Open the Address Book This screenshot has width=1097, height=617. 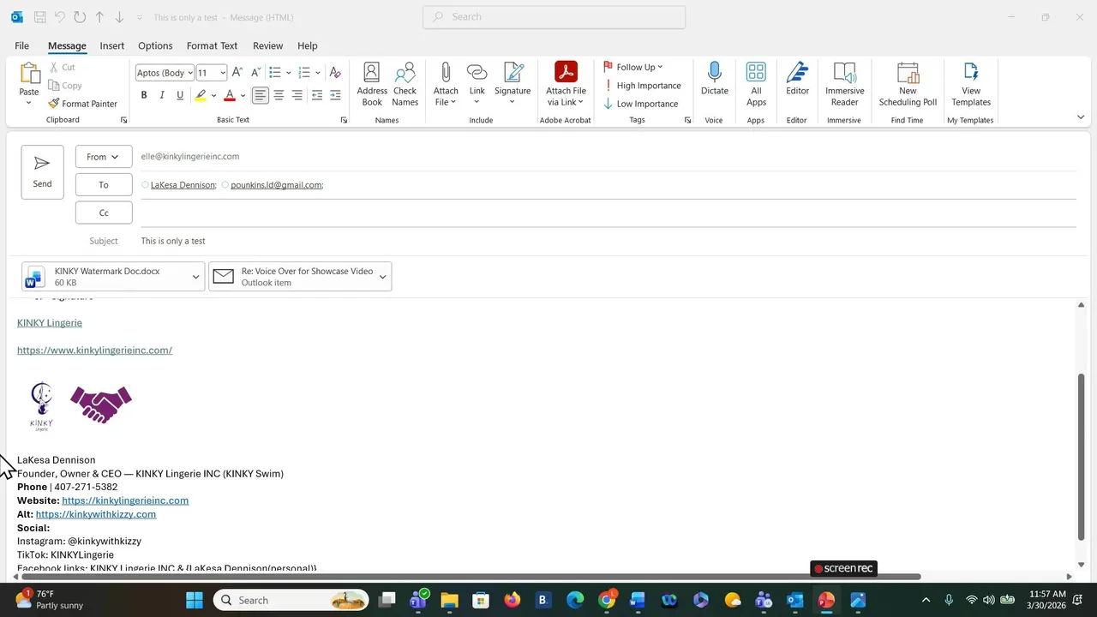tap(372, 84)
